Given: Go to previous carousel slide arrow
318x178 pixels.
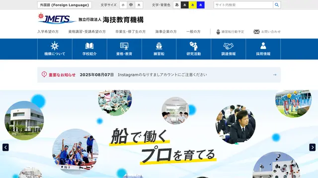Looking at the screenshot, I should click(5, 147).
